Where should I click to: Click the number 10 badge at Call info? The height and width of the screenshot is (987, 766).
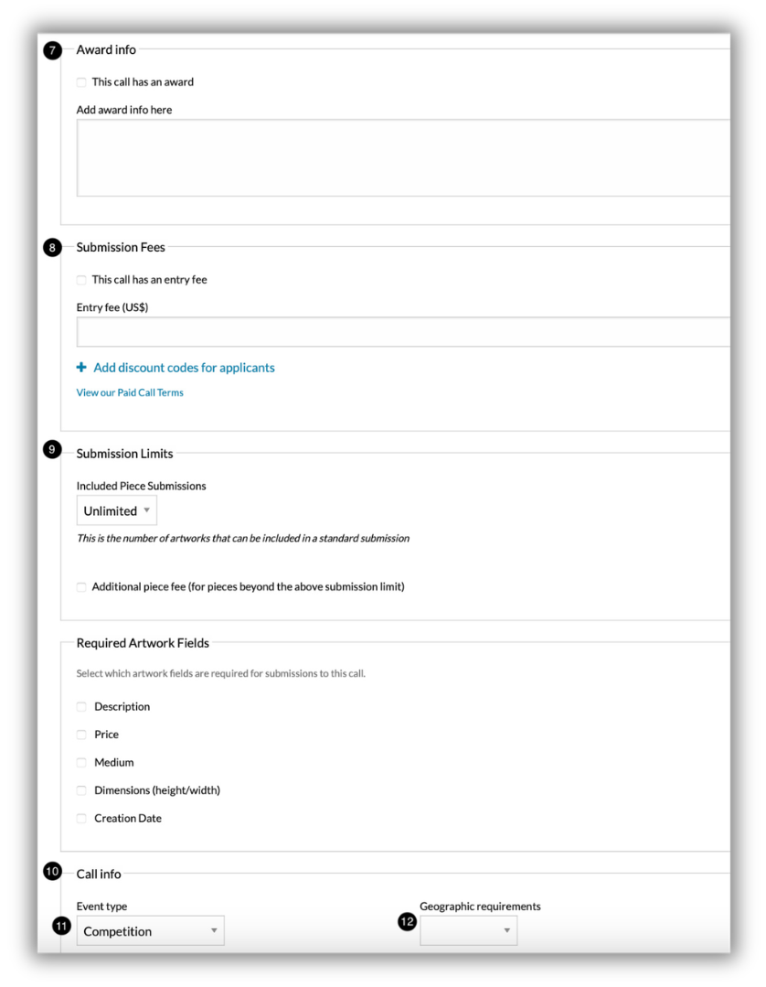pyautogui.click(x=52, y=871)
